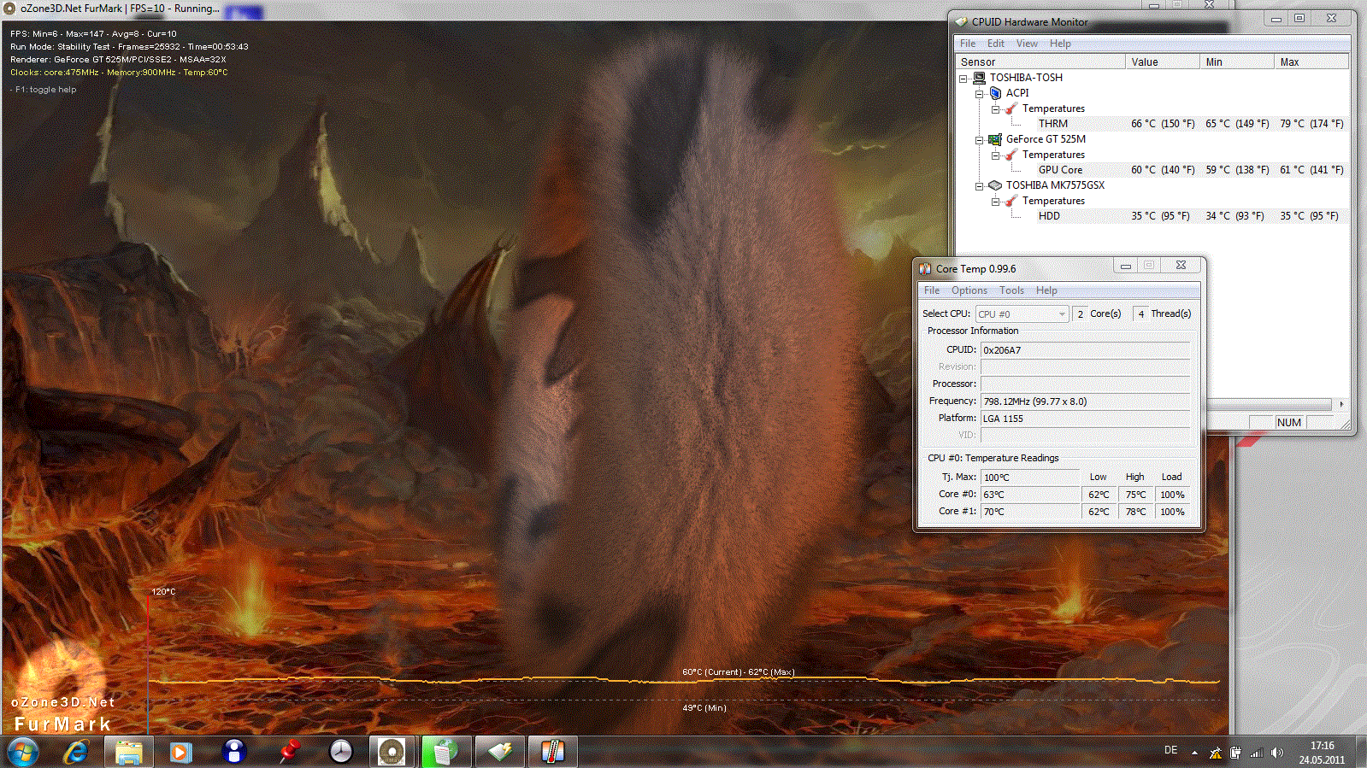Click the Value column header
This screenshot has height=768, width=1367.
click(1162, 62)
